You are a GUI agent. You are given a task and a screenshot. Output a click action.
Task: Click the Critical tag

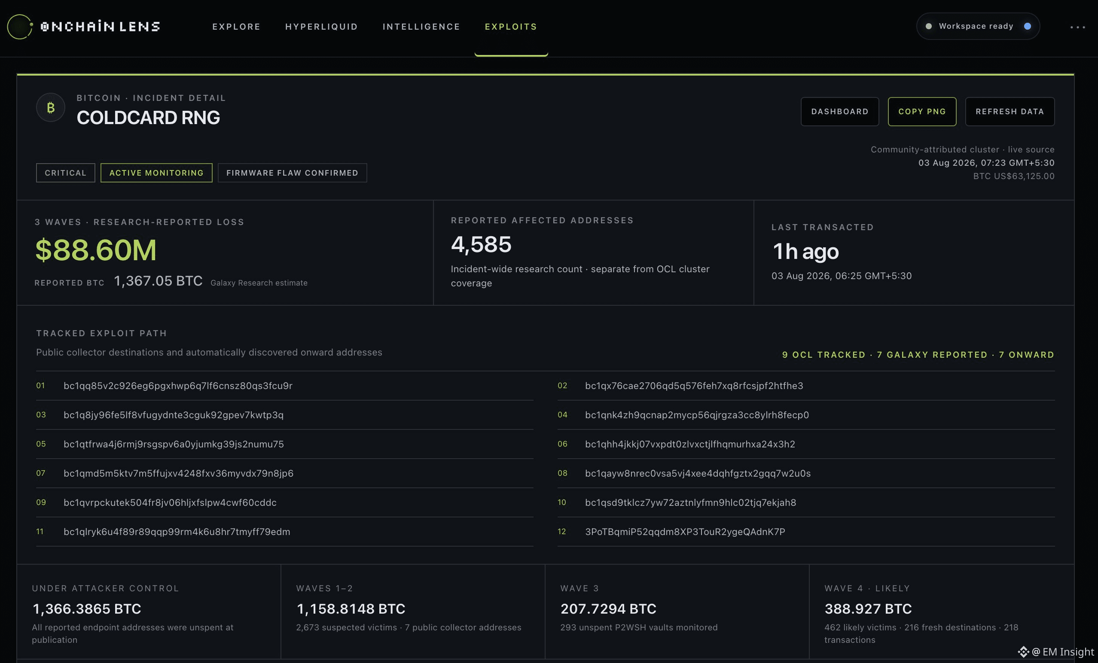point(65,173)
